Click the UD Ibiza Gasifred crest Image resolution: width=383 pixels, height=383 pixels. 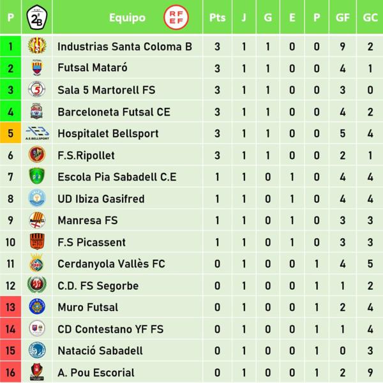[37, 198]
